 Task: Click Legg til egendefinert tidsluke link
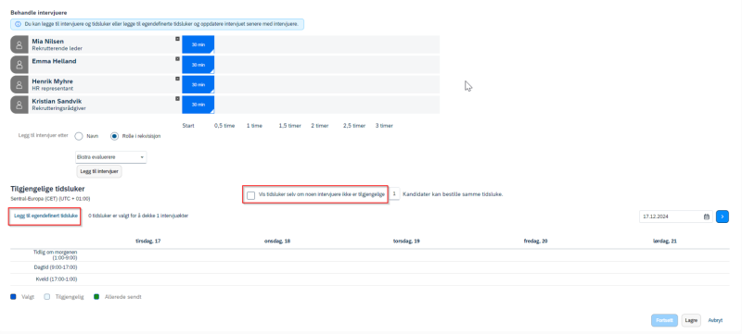click(45, 216)
